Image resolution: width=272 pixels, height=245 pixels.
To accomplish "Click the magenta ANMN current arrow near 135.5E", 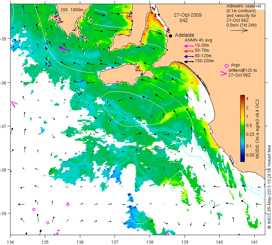I will coord(64,49).
